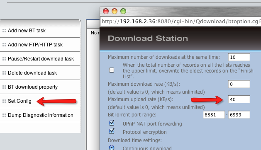Click grip icon beside Set Config

pos(4,101)
